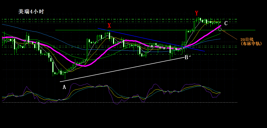Select the blue descending trendline
Image resolution: width=267 pixels, height=128 pixels.
151,39
